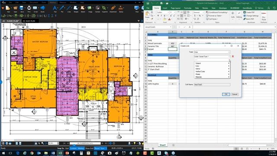
Task: Click the Pan hand tool in Revu bottom bar
Action: [x=36, y=143]
